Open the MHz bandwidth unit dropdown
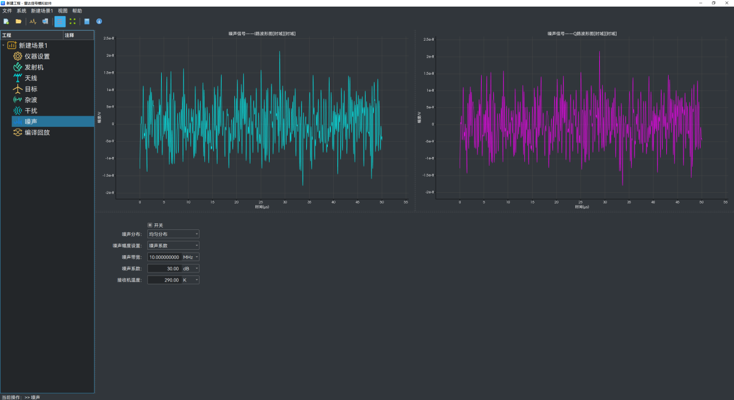 [191, 257]
